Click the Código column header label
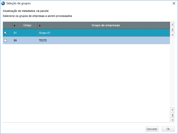The width and height of the screenshot is (178, 134). click(x=27, y=25)
